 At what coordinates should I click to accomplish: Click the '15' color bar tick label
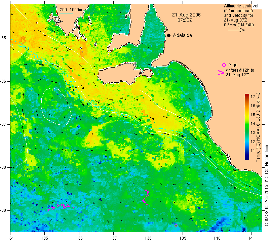253,115
